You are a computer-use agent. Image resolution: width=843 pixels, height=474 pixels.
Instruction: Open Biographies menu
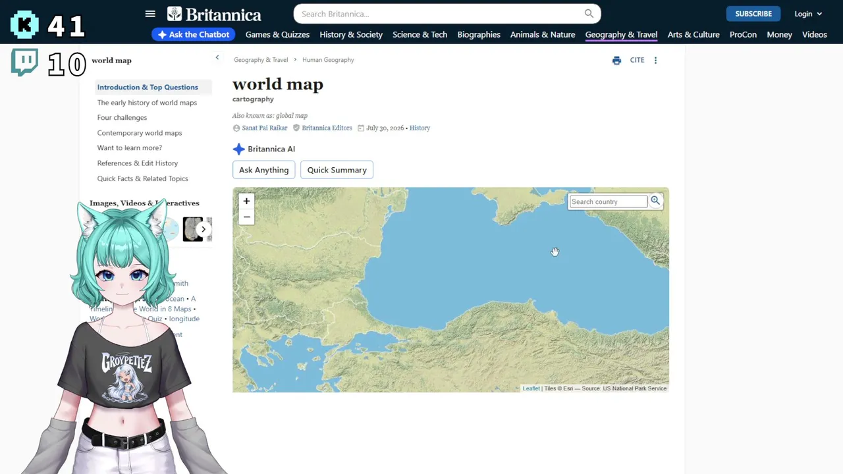[x=479, y=35]
